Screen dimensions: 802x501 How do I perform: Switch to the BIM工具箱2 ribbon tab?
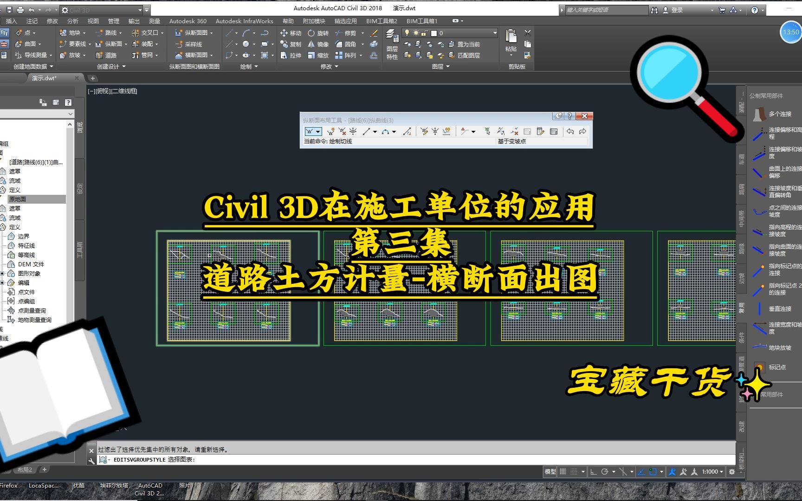[381, 20]
